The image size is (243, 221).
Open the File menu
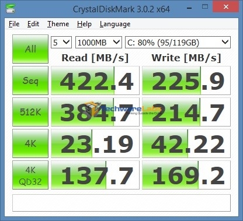14,24
